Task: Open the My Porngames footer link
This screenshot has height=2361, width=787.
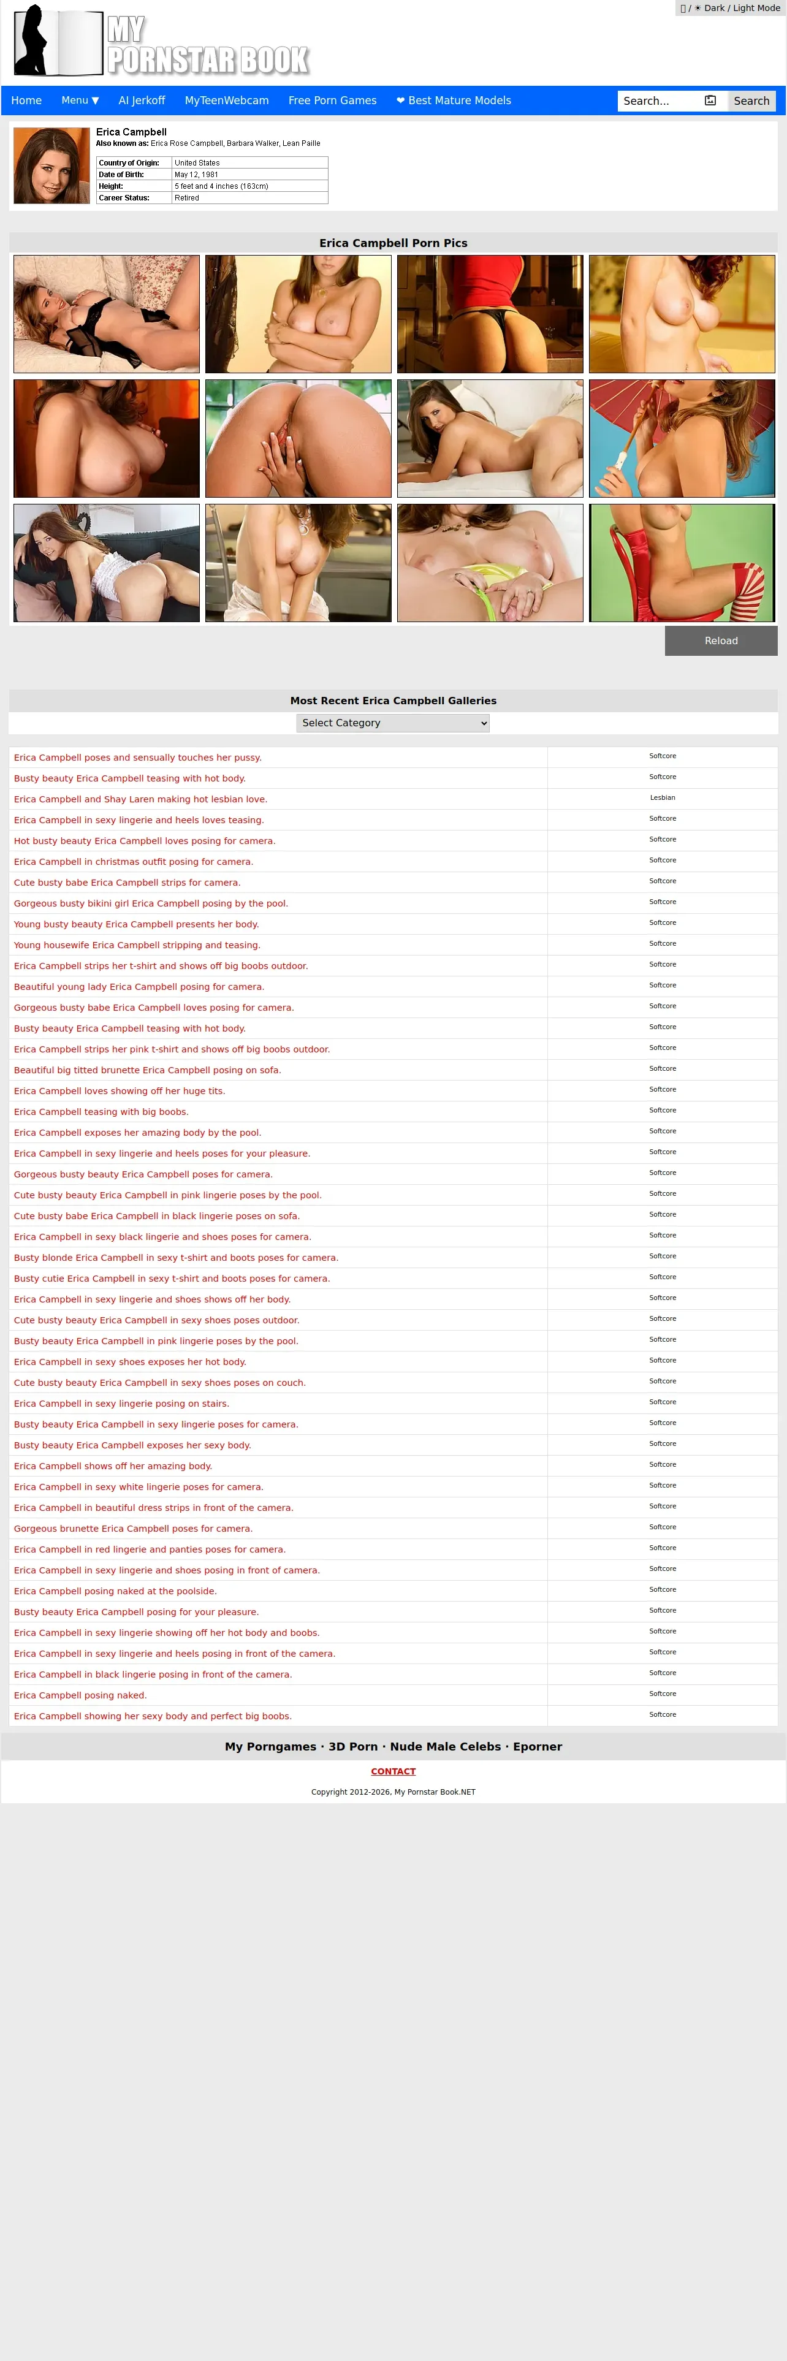Action: point(270,1747)
